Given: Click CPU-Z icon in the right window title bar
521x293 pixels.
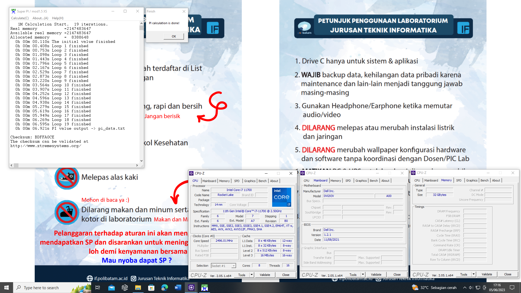Looking at the screenshot, I should (414, 173).
